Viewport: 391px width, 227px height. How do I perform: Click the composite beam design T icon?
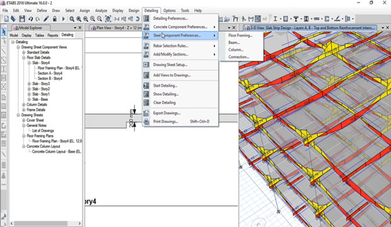coord(296,19)
